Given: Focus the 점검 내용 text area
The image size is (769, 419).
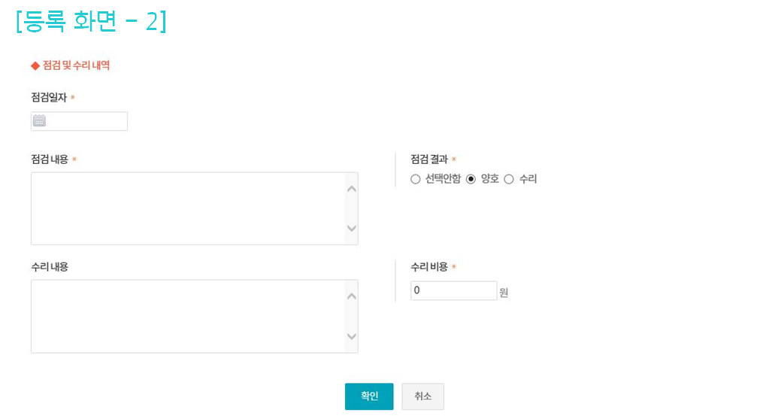Looking at the screenshot, I should click(x=187, y=208).
